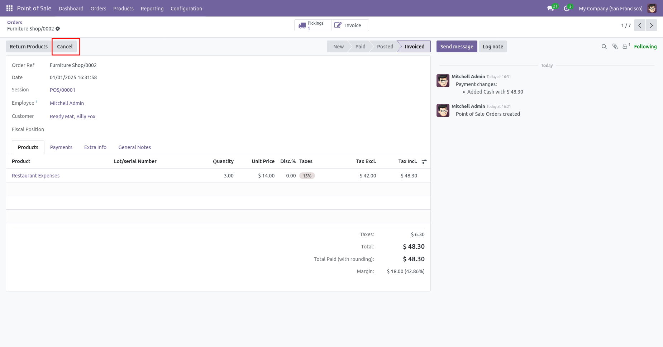Click the 1 / 7 pager counter

pyautogui.click(x=626, y=25)
